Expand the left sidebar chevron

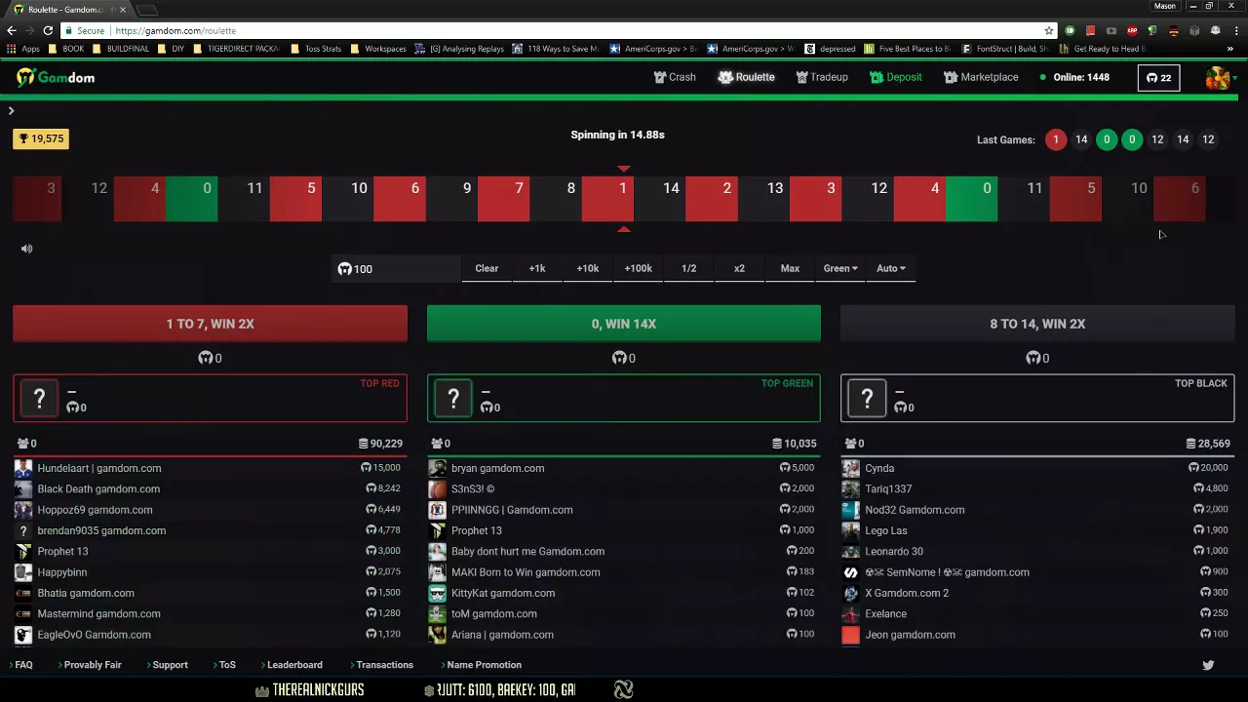pos(12,111)
